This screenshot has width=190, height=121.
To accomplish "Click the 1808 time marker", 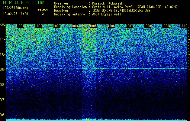I will 147,26.
